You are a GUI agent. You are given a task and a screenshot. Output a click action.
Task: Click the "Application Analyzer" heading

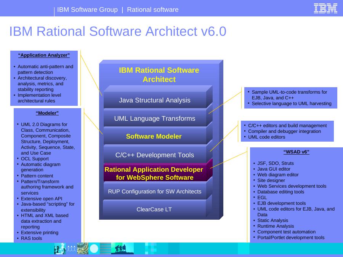click(44, 55)
